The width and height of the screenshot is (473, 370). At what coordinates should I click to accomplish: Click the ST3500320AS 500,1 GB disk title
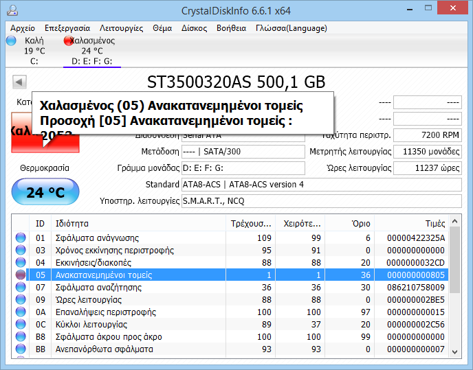pyautogui.click(x=236, y=82)
